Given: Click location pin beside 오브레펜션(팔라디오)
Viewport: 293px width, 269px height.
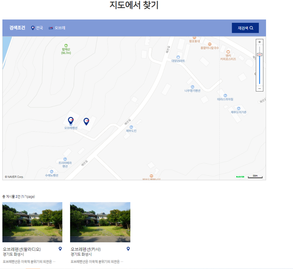Looking at the screenshot, I should 60,249.
